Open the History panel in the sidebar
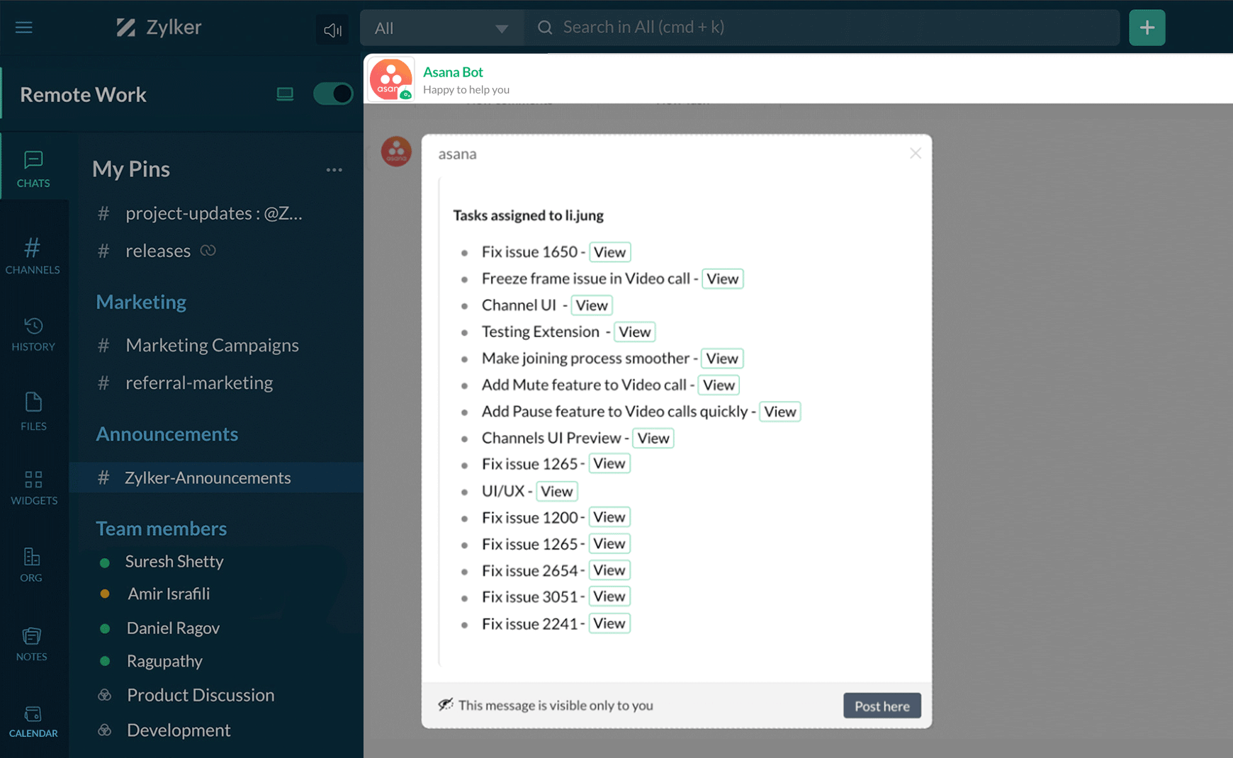Viewport: 1233px width, 758px height. point(33,333)
